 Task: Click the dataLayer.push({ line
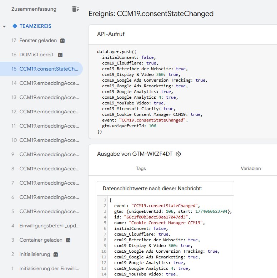(117, 52)
